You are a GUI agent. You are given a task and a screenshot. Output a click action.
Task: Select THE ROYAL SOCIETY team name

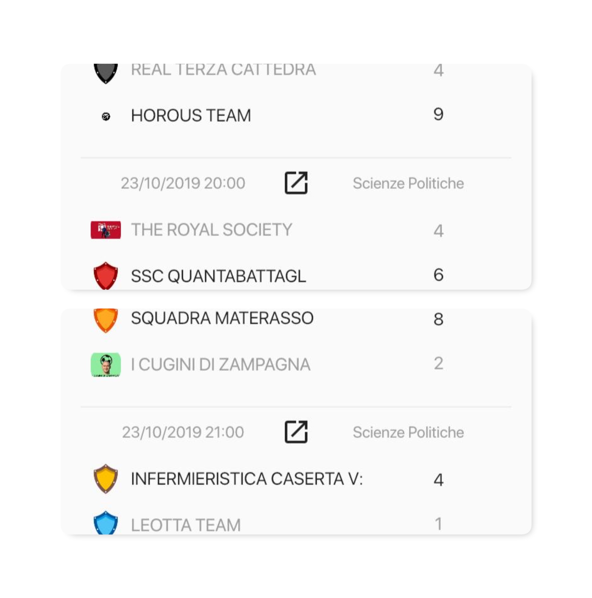(x=212, y=230)
